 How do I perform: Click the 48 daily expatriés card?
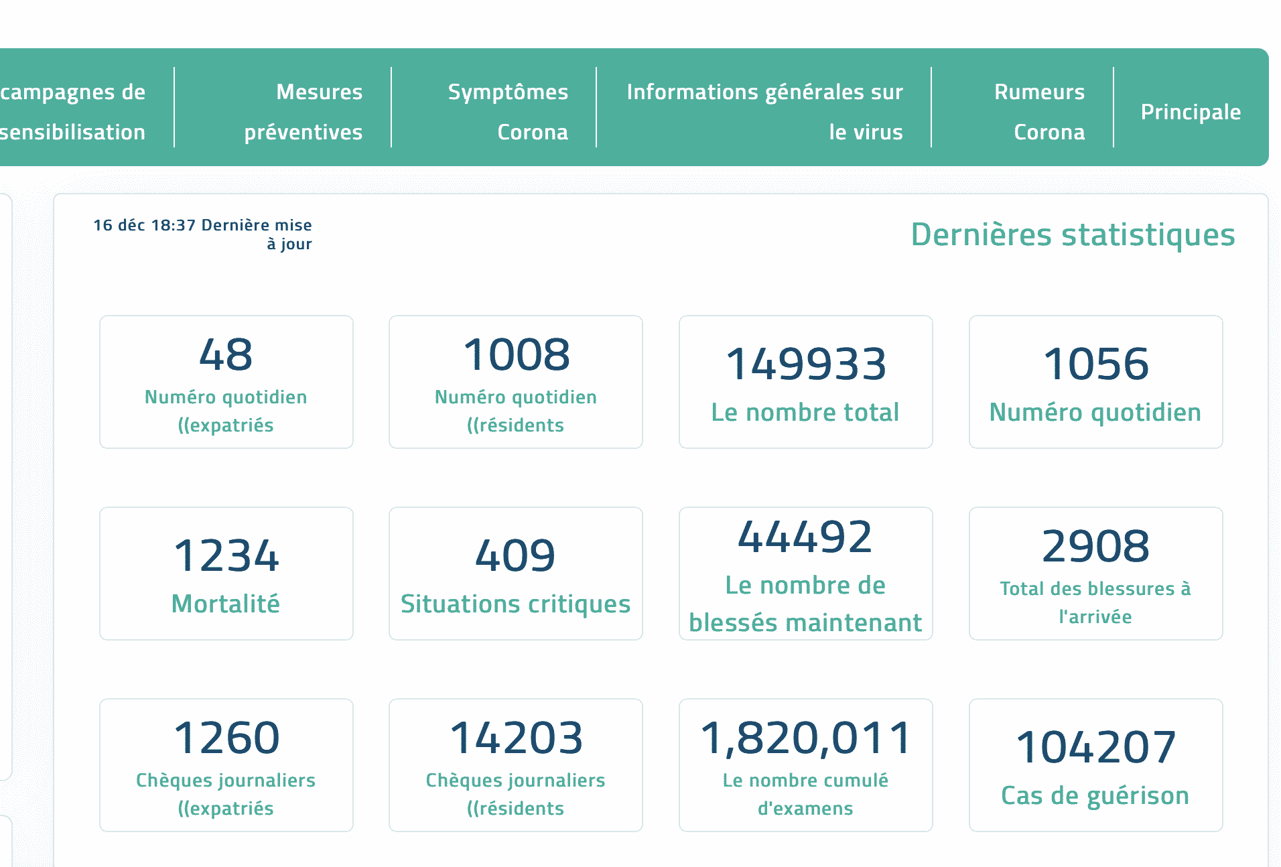[226, 382]
